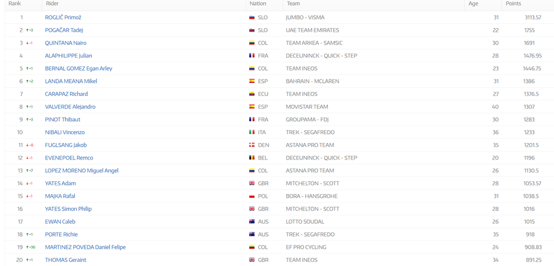Viewport: 554px width, 266px height.
Task: Click the Nation column header
Action: click(x=258, y=4)
